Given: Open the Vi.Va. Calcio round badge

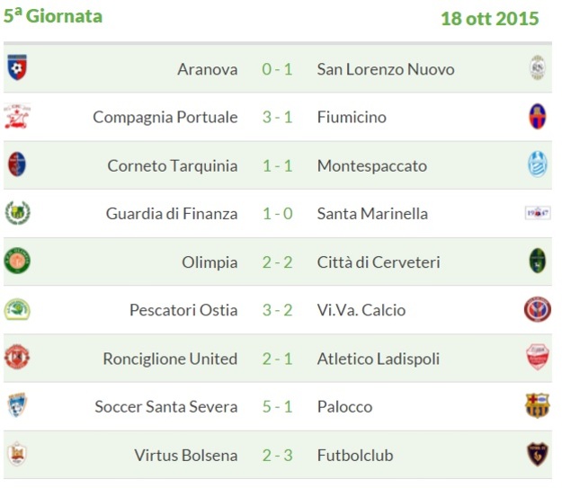Looking at the screenshot, I should coord(537,309).
